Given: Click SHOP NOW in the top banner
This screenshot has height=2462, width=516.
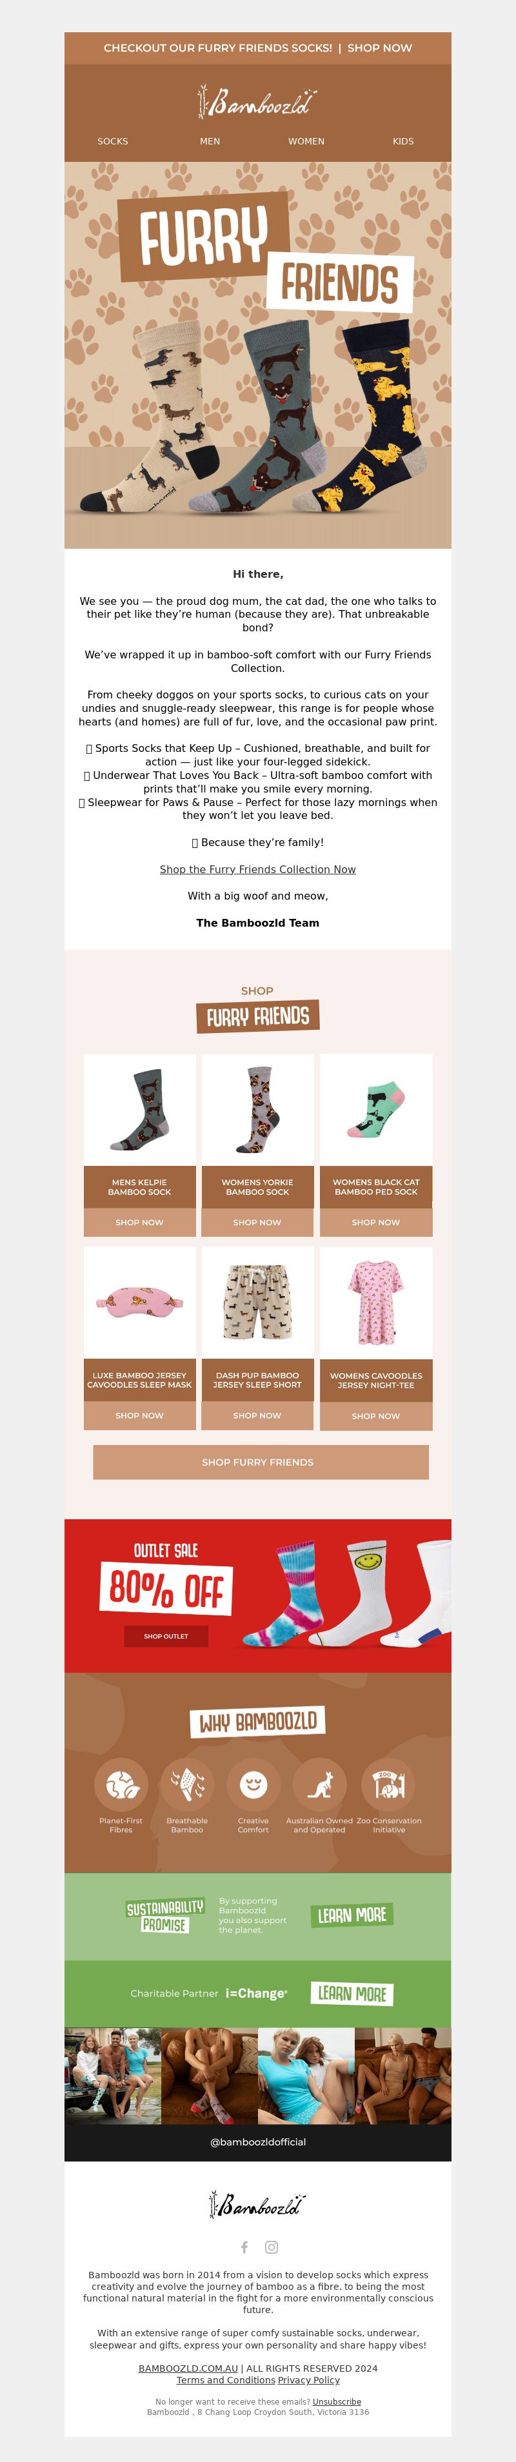Looking at the screenshot, I should pyautogui.click(x=381, y=48).
